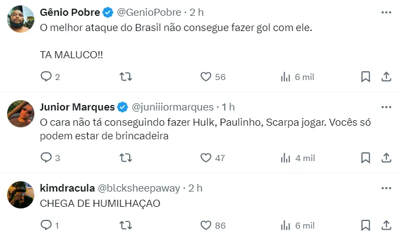This screenshot has height=240, width=398.
Task: Like Junior Marques' tweet
Action: (206, 158)
